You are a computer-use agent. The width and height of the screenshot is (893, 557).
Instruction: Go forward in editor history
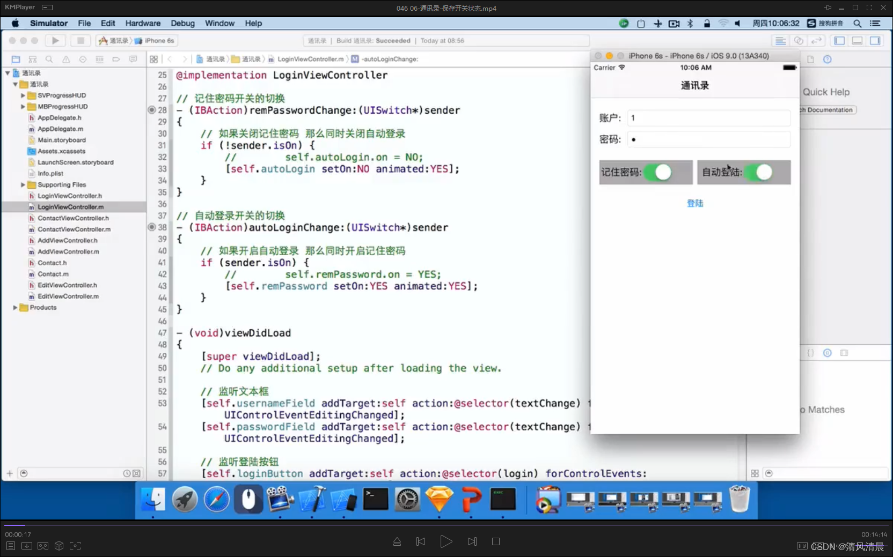coord(185,60)
